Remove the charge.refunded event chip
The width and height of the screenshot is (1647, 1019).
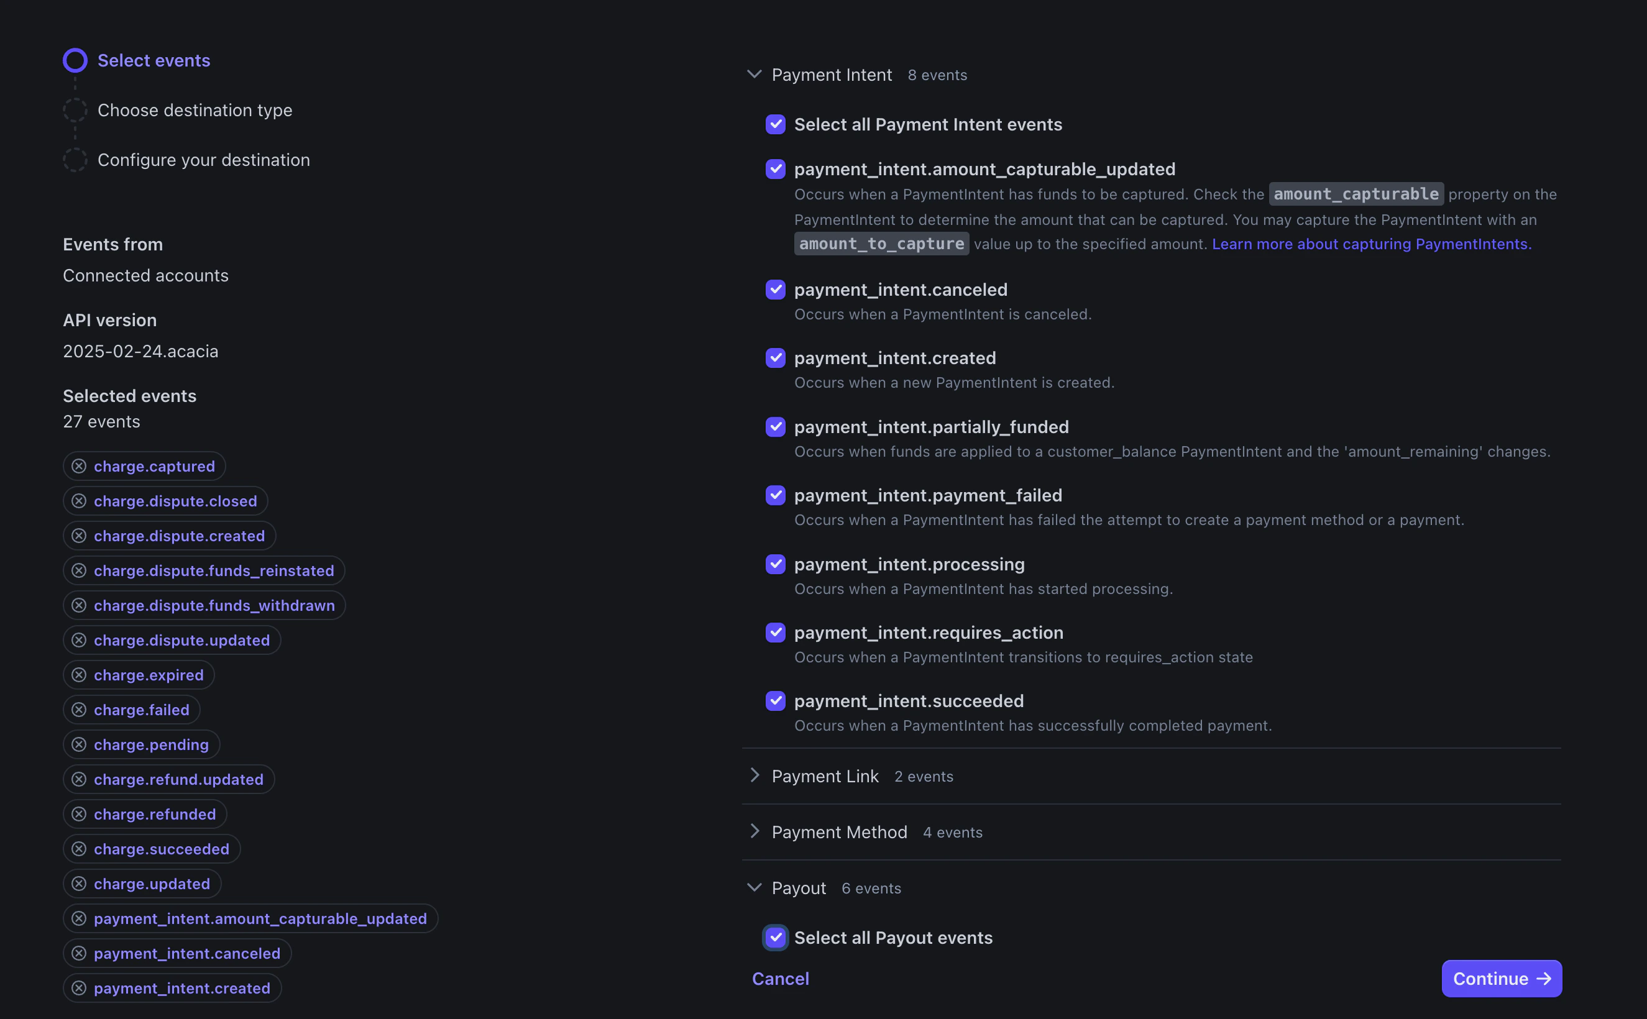pyautogui.click(x=80, y=814)
